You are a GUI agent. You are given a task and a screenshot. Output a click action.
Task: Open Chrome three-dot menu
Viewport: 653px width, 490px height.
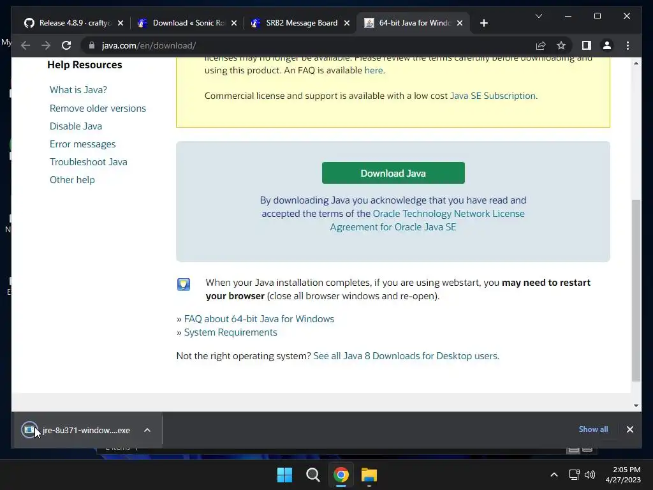627,45
